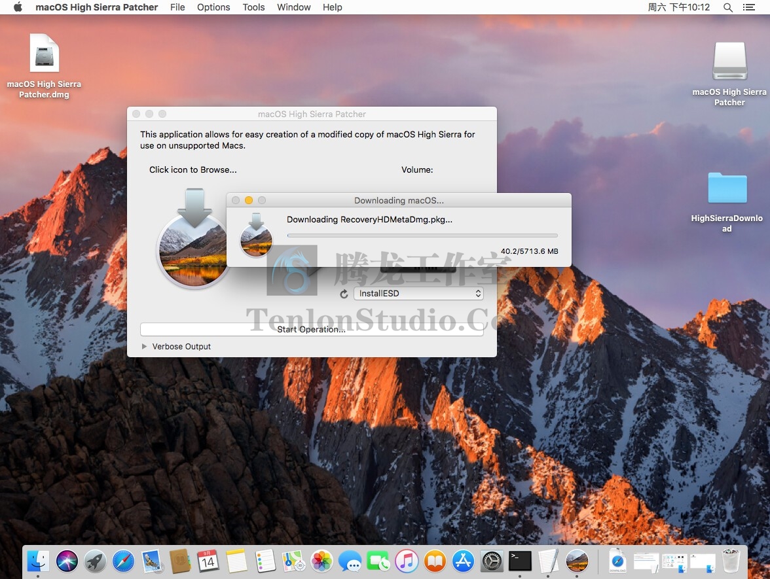The height and width of the screenshot is (579, 770).
Task: Click the 40.2/5713.6 MB download size text
Action: pyautogui.click(x=529, y=251)
